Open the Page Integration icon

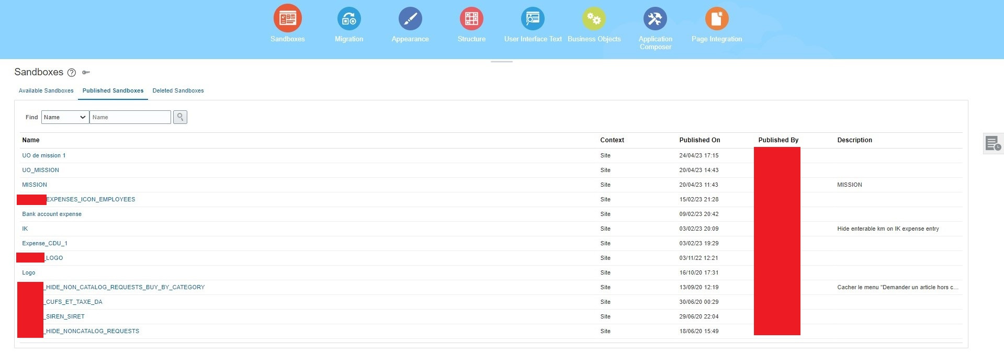coord(717,19)
